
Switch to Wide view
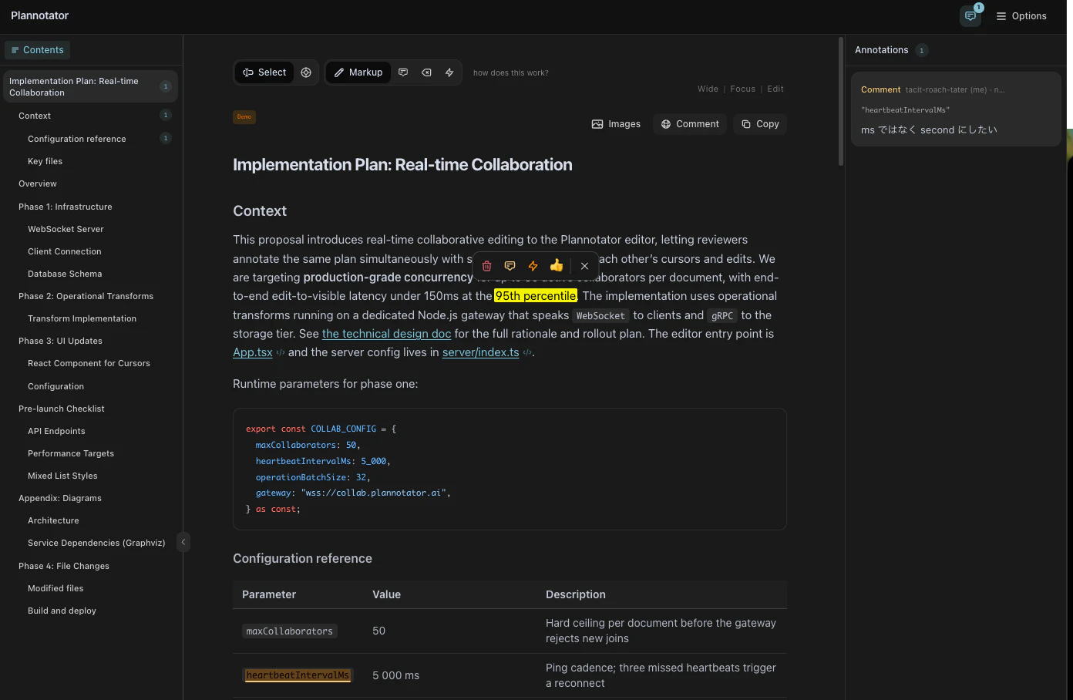click(x=708, y=89)
